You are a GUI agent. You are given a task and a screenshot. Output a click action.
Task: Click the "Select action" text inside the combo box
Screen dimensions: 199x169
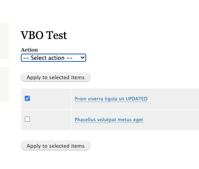pyautogui.click(x=48, y=58)
